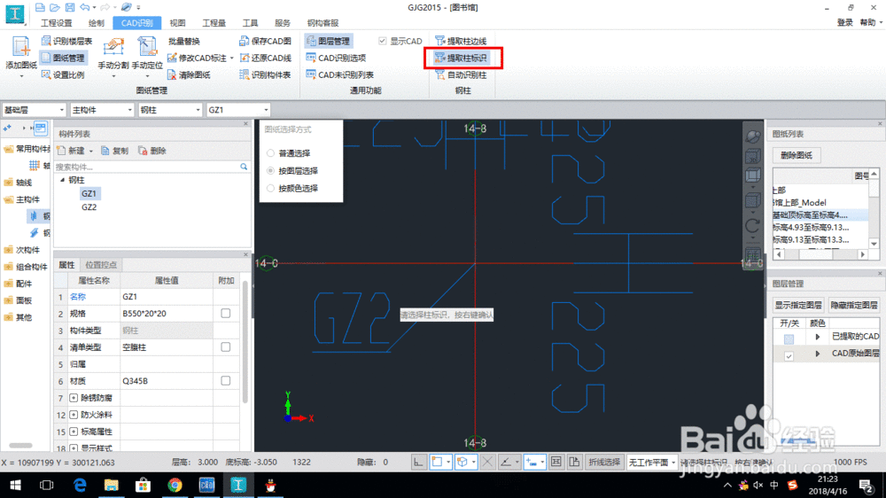The width and height of the screenshot is (886, 498).
Task: Select 普通选择 radio option
Action: pos(271,153)
